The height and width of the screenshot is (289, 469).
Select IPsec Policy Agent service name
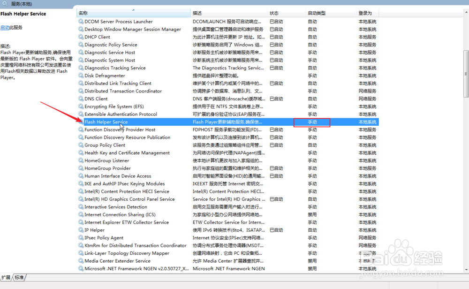tap(104, 238)
